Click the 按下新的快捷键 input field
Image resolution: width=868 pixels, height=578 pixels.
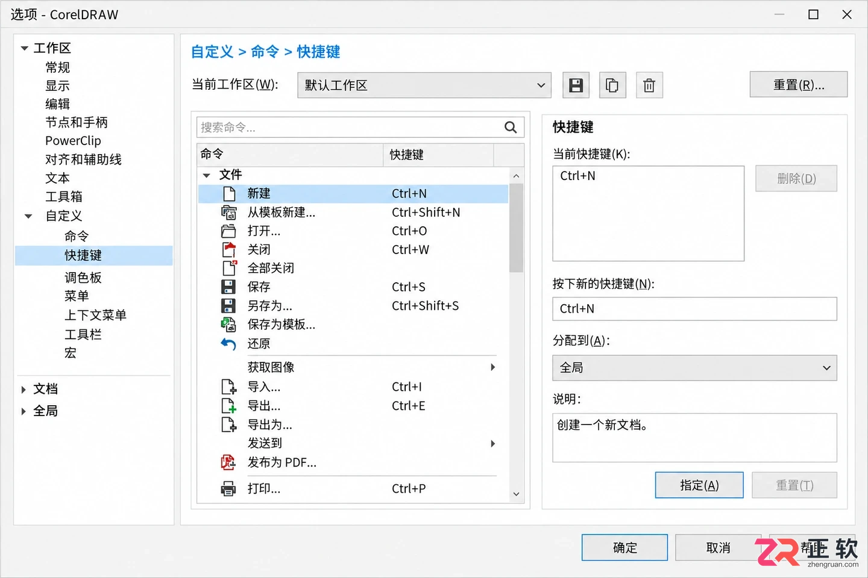click(x=694, y=309)
